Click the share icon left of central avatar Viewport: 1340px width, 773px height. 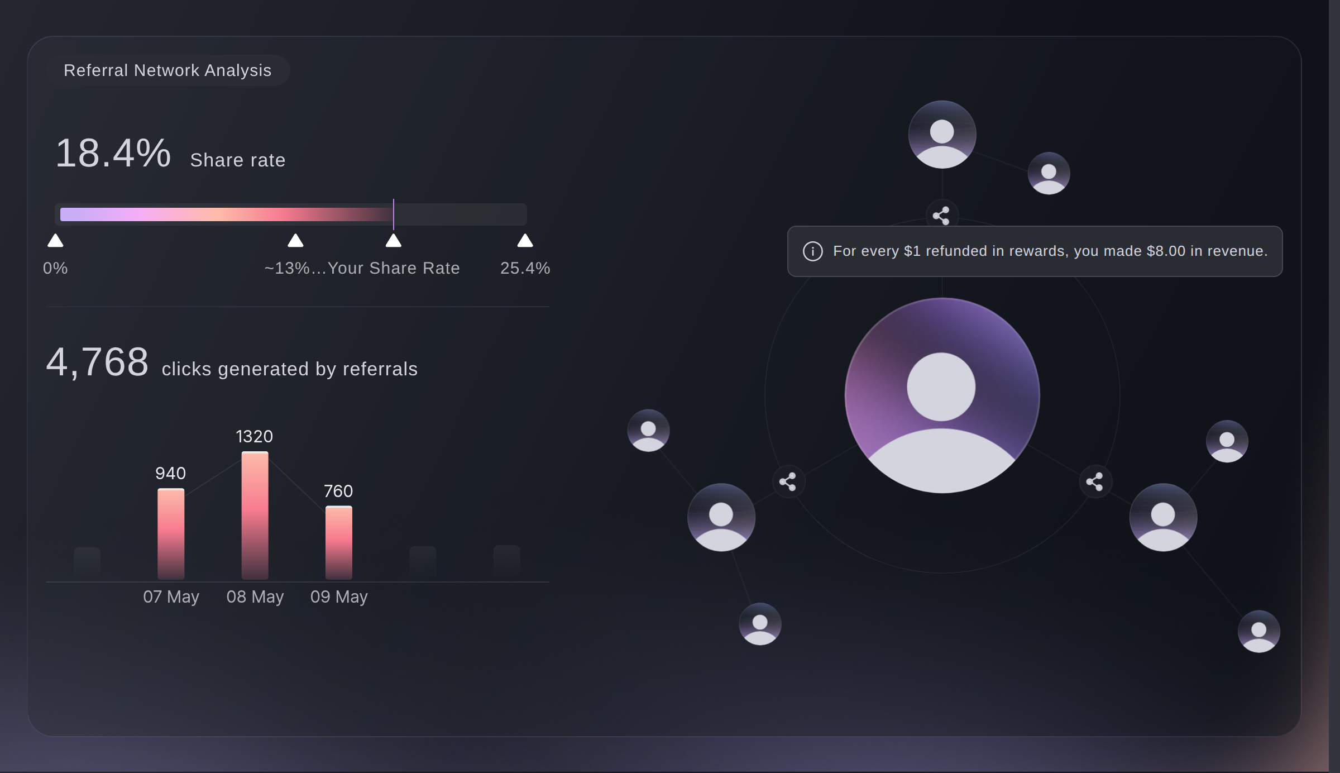[x=788, y=481]
